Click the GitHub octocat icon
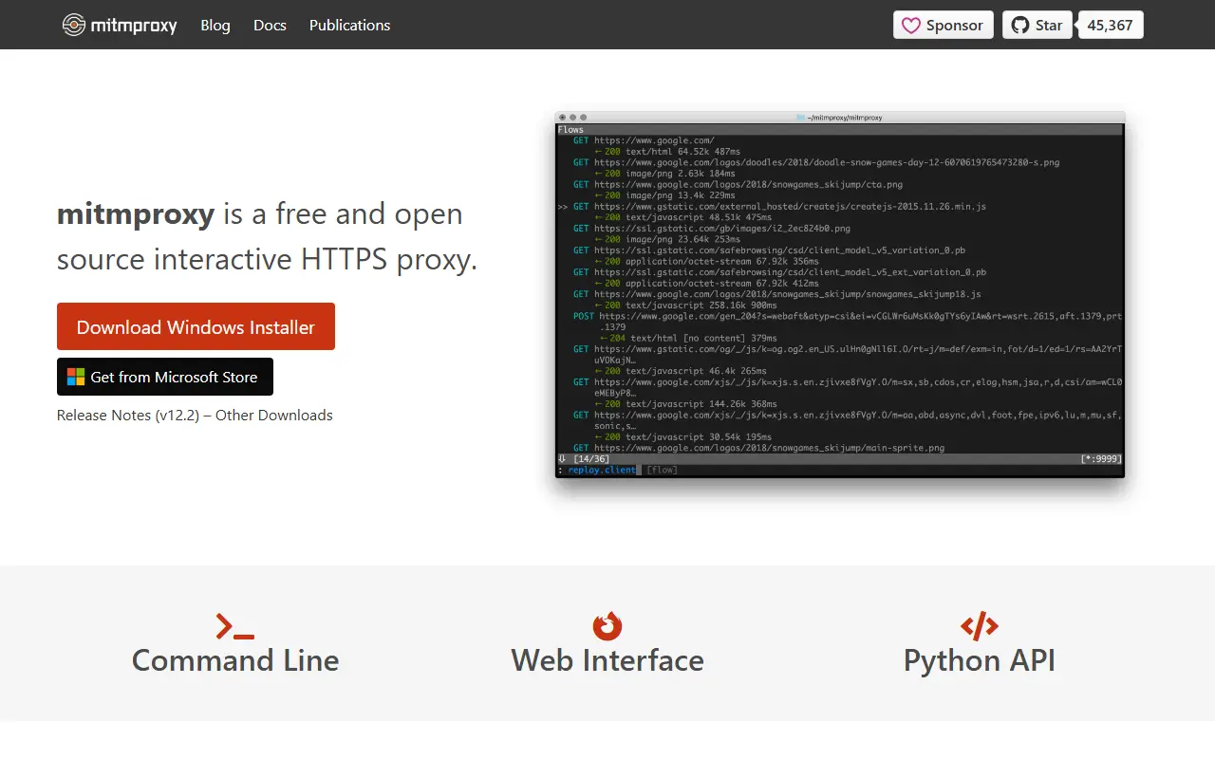1215x759 pixels. click(1020, 25)
